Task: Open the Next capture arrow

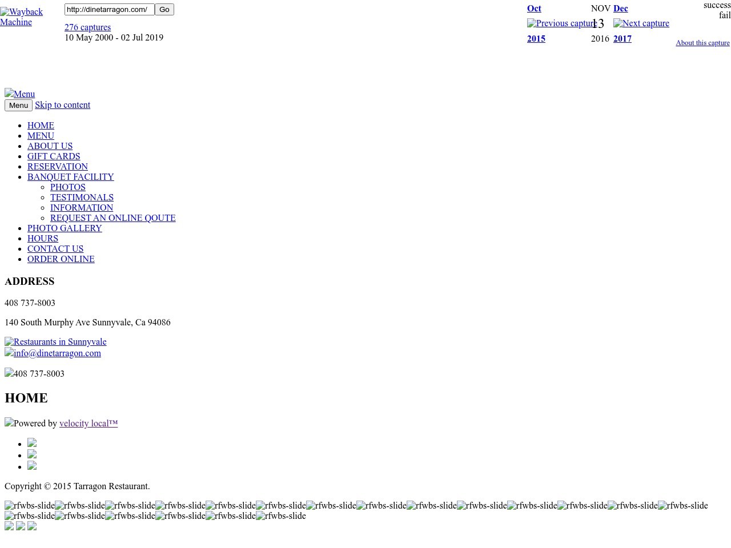Action: coord(641,23)
